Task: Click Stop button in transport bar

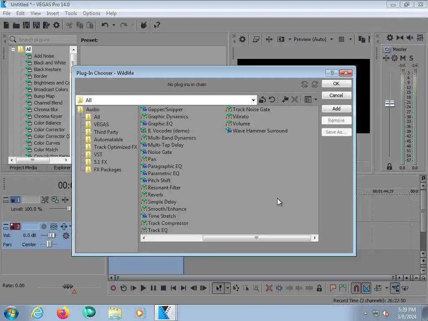Action: click(x=163, y=288)
